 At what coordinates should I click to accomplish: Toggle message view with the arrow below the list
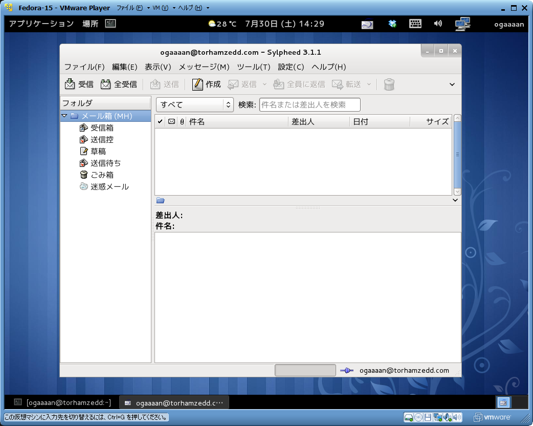[455, 200]
